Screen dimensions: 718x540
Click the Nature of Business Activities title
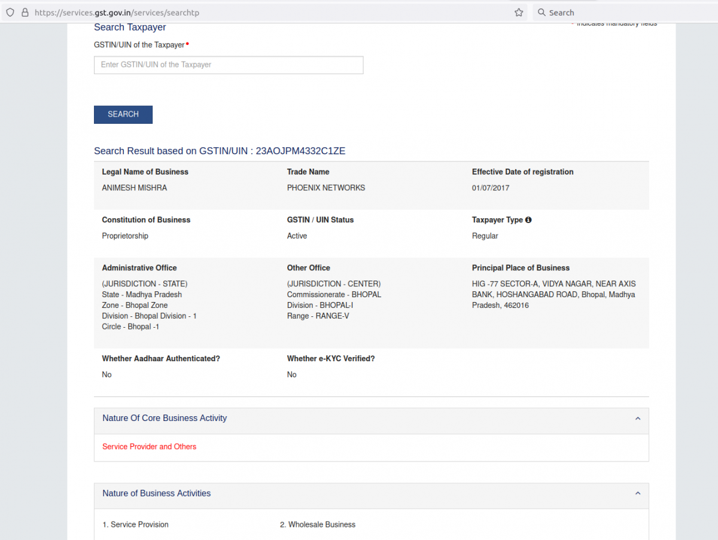[157, 493]
